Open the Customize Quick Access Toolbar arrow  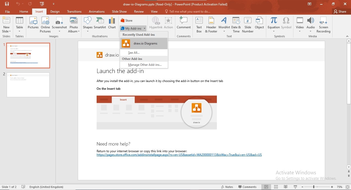pos(53,4)
